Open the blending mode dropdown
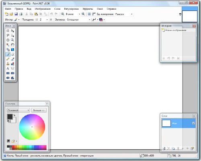Image resolution: width=201 pixels, height=161 pixels. (x=104, y=20)
